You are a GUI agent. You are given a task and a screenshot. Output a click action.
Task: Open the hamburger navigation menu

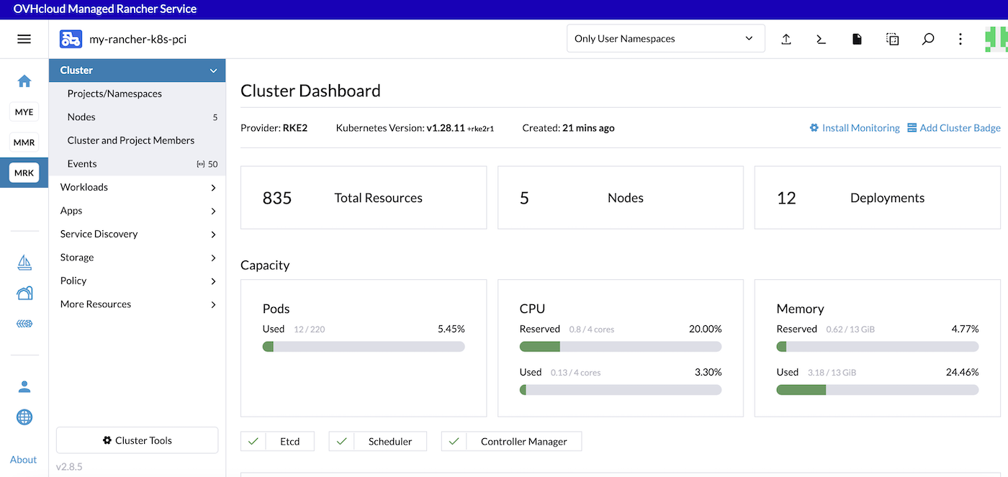click(x=24, y=38)
